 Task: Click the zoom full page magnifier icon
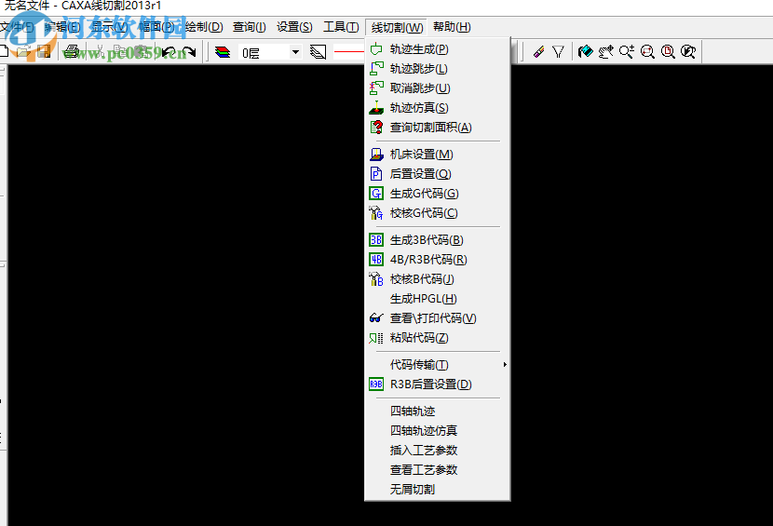[x=668, y=51]
